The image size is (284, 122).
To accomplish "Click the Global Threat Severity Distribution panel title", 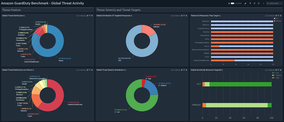I will pos(110,70).
